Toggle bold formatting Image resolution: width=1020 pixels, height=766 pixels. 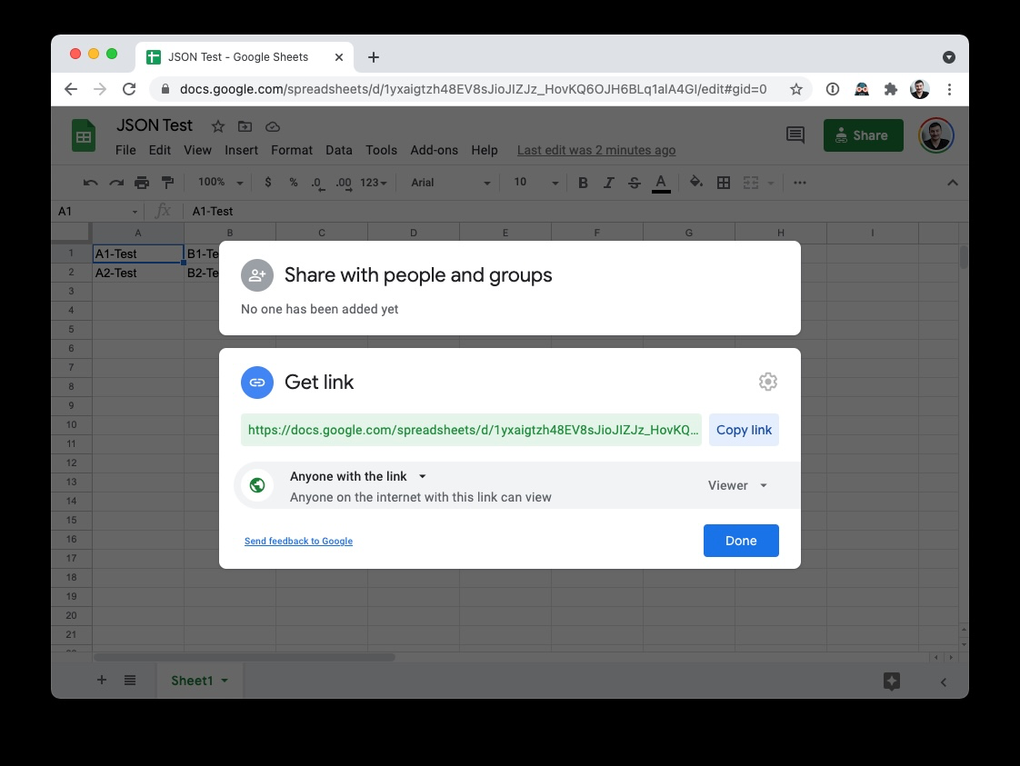pos(583,182)
